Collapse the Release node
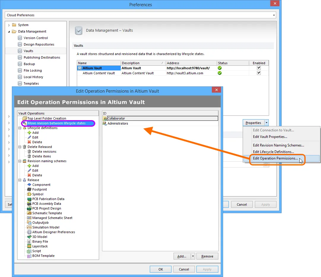Screen dimensions: 321x277 point(20,180)
